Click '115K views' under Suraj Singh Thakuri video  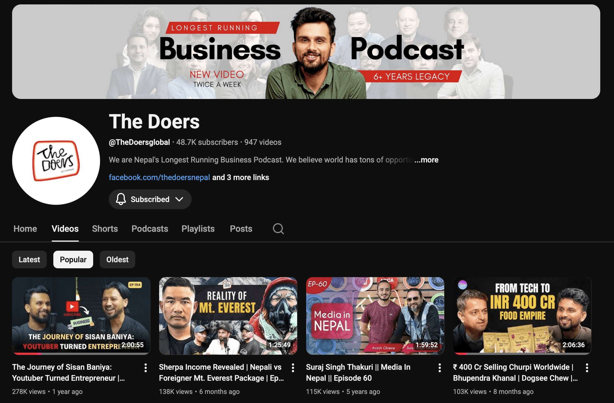(x=323, y=392)
